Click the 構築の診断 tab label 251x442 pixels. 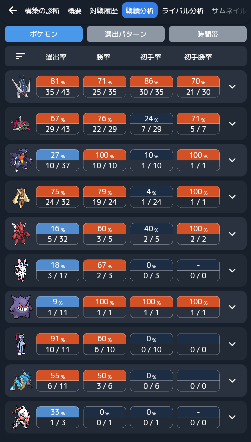[42, 11]
